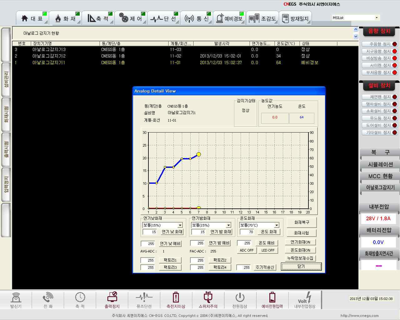Toggle 사이렌 정지 switch

click(380, 65)
